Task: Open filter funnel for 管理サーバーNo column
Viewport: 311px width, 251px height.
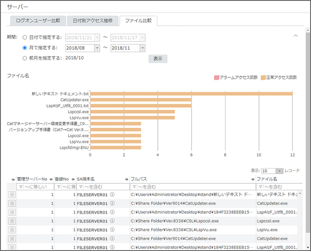Action: pos(21,187)
